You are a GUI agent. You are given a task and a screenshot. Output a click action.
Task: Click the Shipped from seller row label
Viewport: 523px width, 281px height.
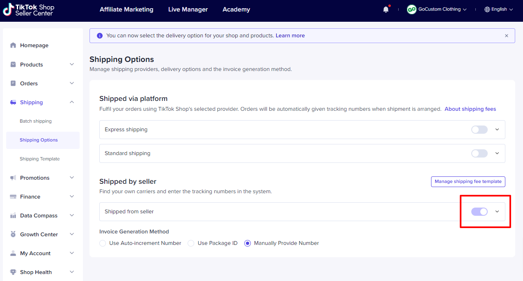pos(129,212)
